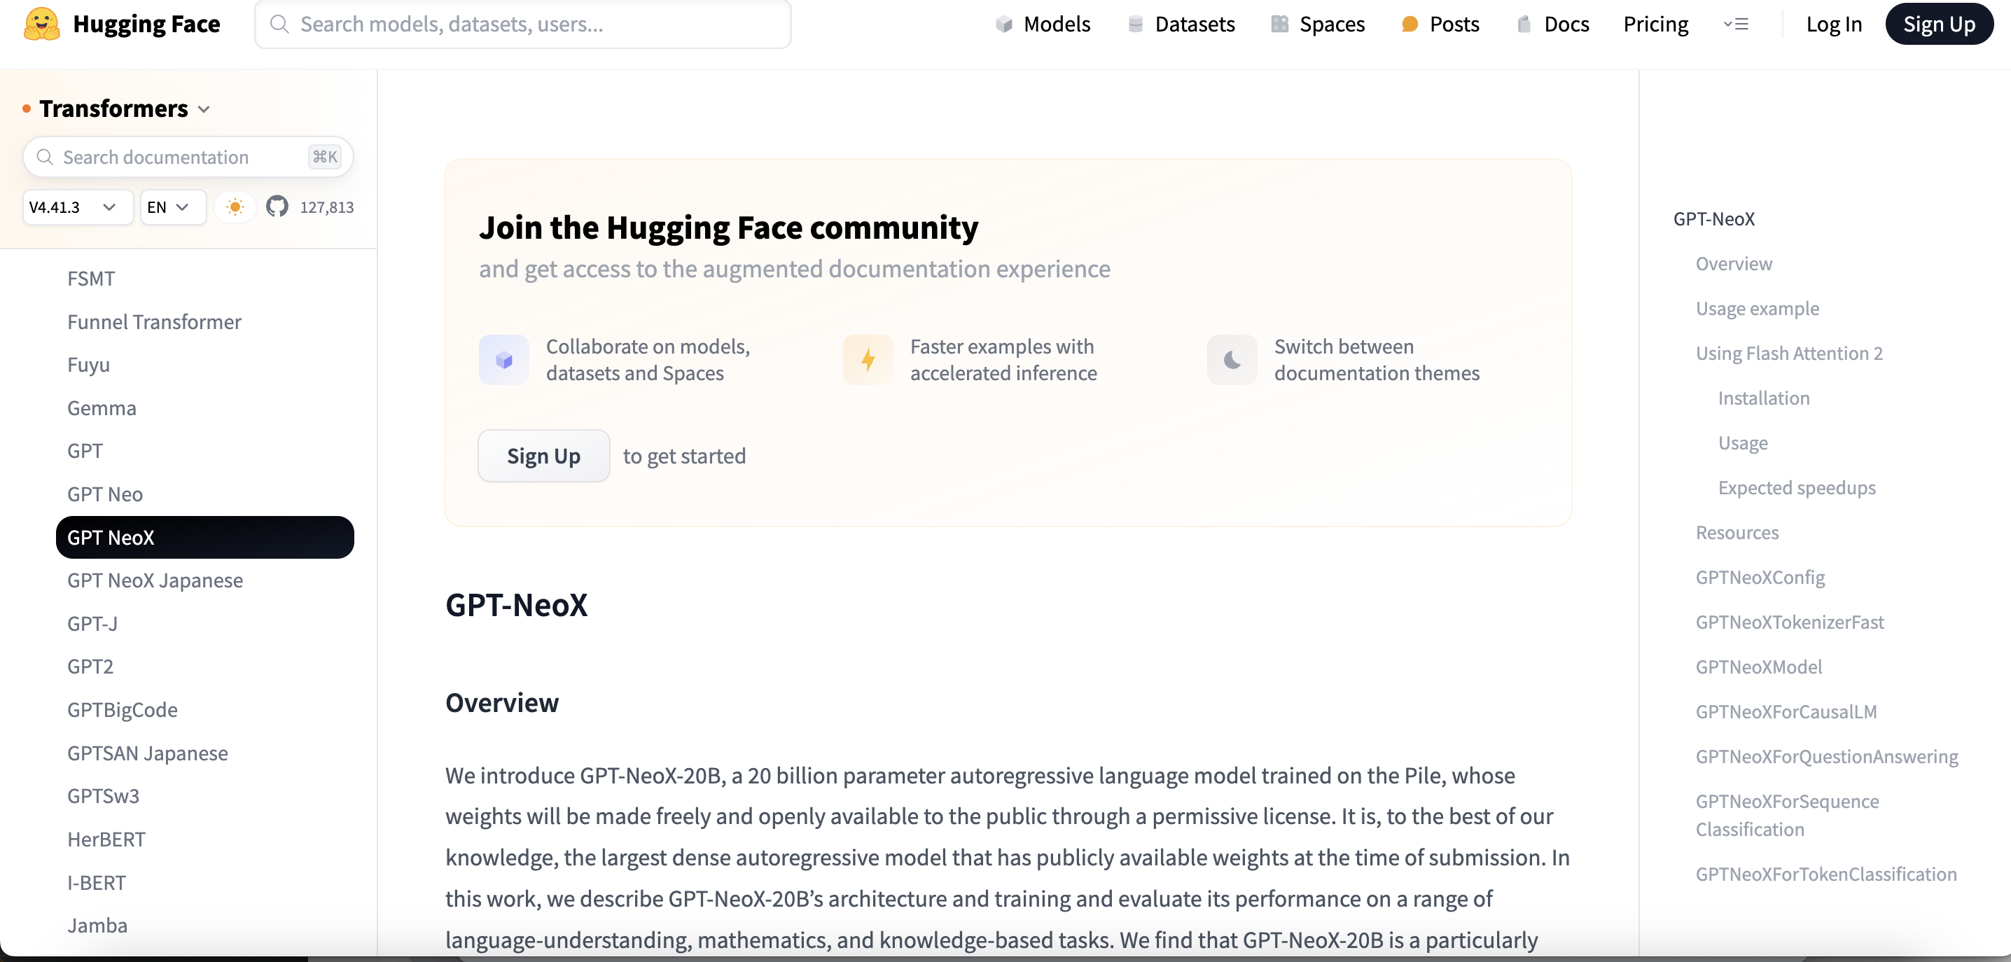The width and height of the screenshot is (2011, 962).
Task: Jump to Using Flash Attention 2 section
Action: click(1788, 354)
